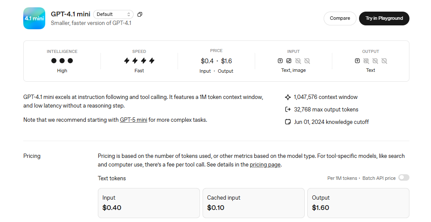Click the max output tokens arrow icon
431x222 pixels.
[x=288, y=109]
